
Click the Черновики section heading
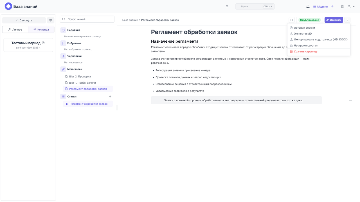74,56
